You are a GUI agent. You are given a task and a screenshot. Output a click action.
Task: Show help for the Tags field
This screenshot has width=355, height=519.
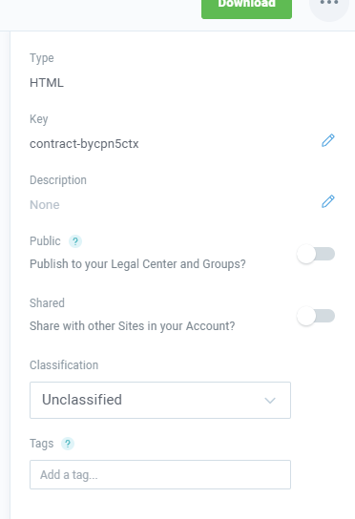point(68,444)
